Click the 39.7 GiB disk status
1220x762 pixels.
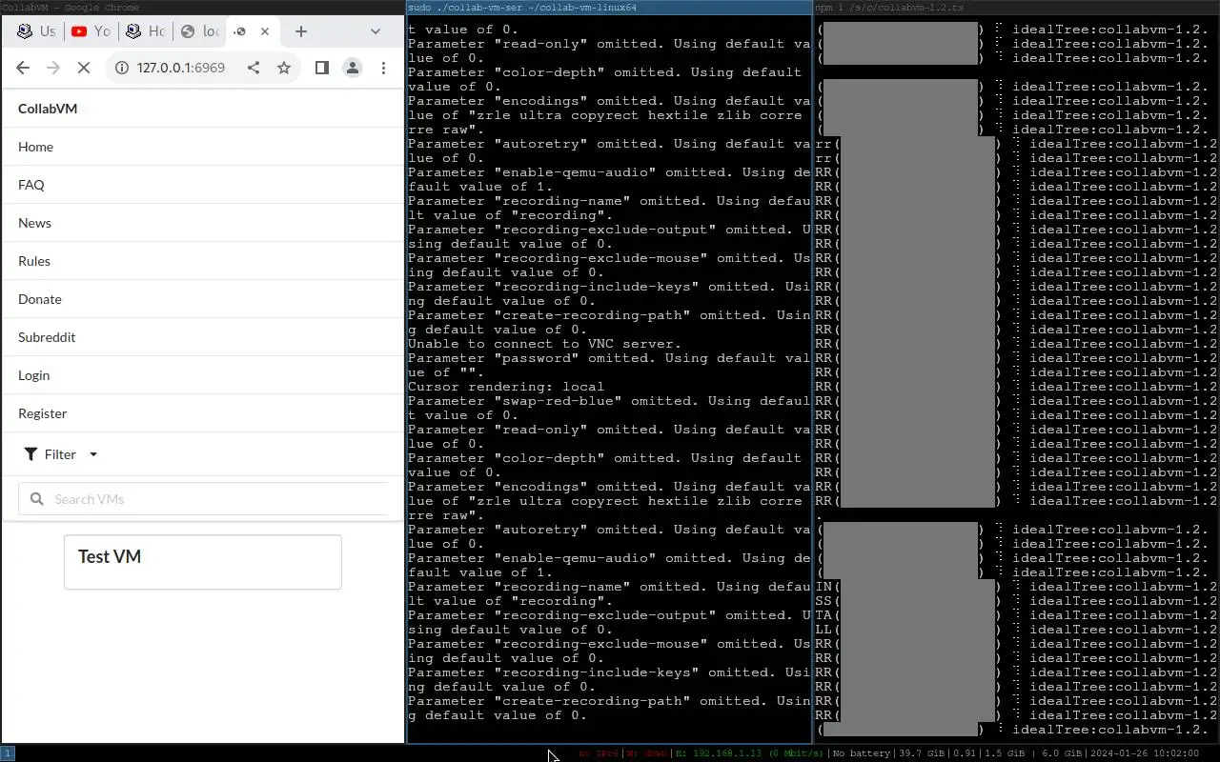tap(921, 753)
